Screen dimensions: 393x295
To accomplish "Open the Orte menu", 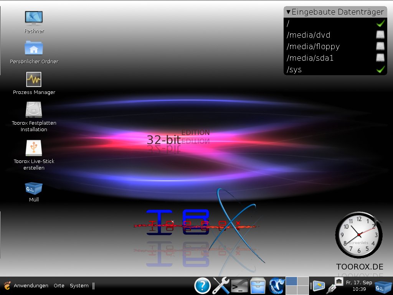I will [x=59, y=286].
